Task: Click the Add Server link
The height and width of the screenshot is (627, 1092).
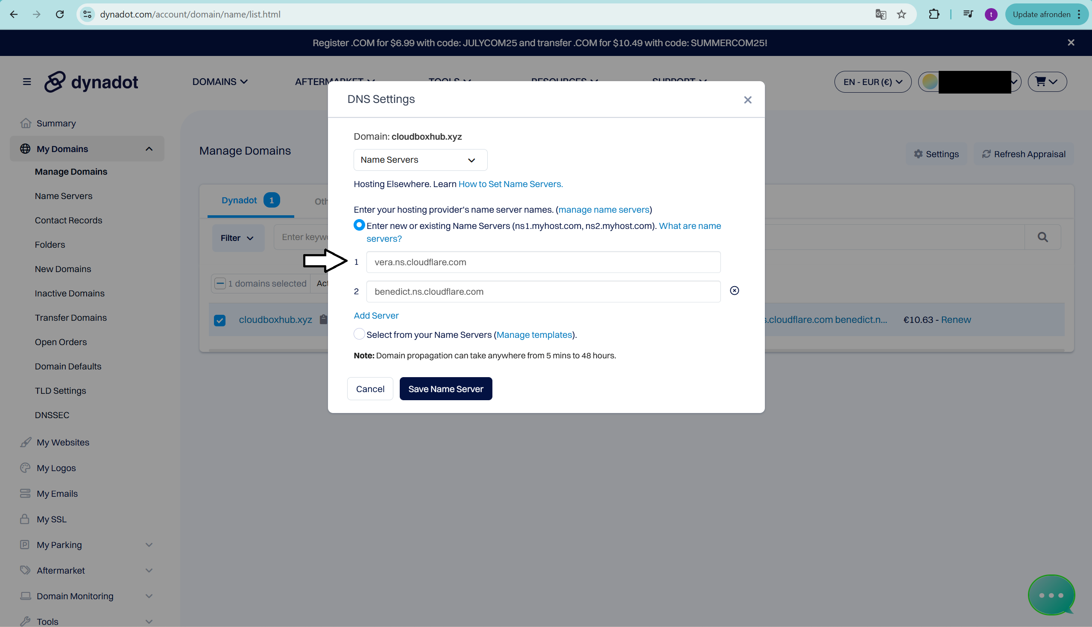Action: (376, 316)
